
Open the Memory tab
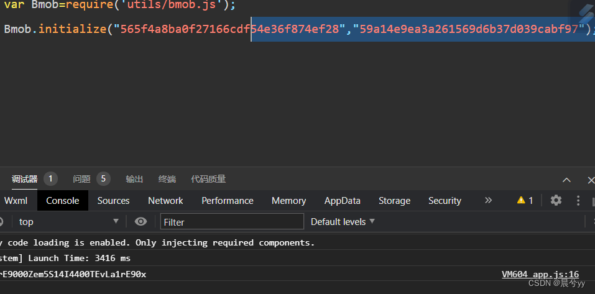click(288, 200)
